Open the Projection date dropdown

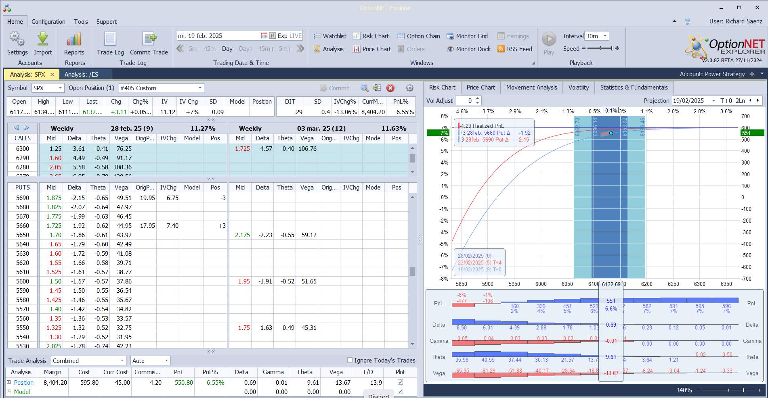(x=713, y=101)
